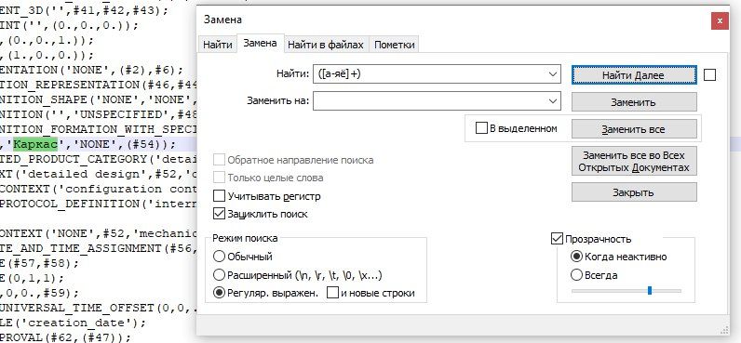Select Всегда transparency option
Viewport: 741px width, 343px height.
click(576, 274)
